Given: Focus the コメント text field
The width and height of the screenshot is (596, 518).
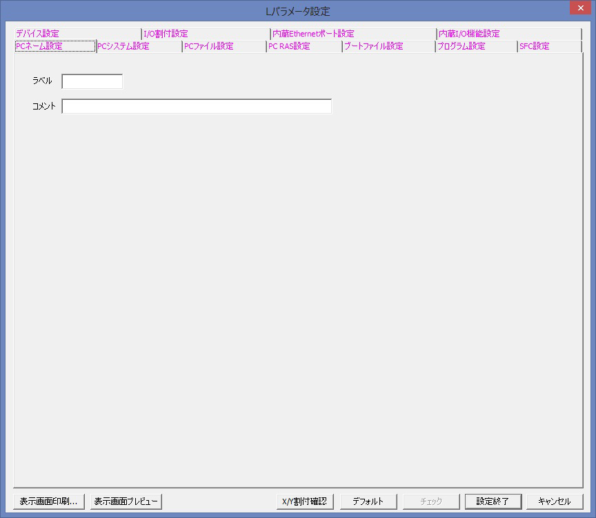Looking at the screenshot, I should click(x=197, y=106).
